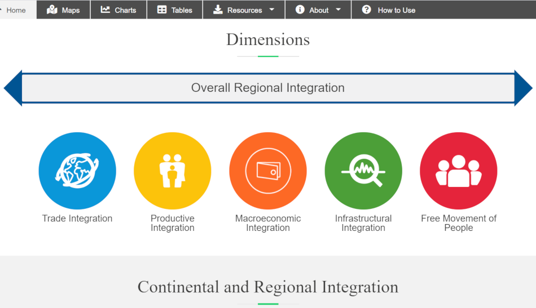Click the question mark icon for How to Use

click(x=366, y=10)
